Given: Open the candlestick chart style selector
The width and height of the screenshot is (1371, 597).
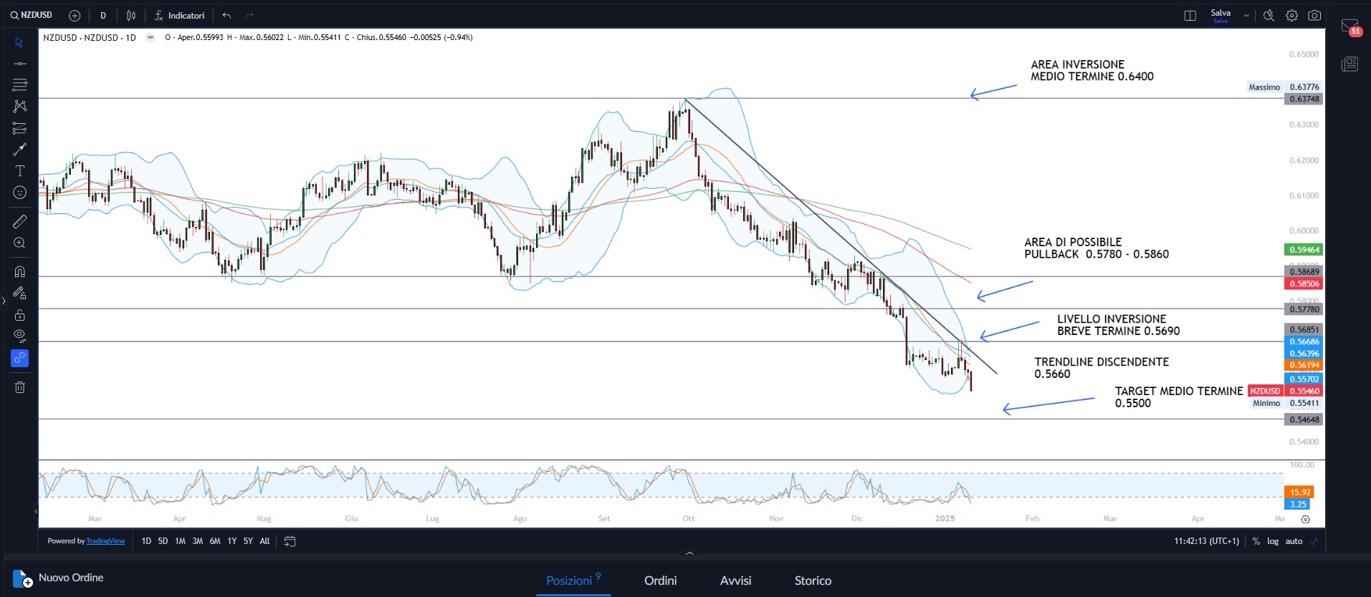Looking at the screenshot, I should [131, 16].
